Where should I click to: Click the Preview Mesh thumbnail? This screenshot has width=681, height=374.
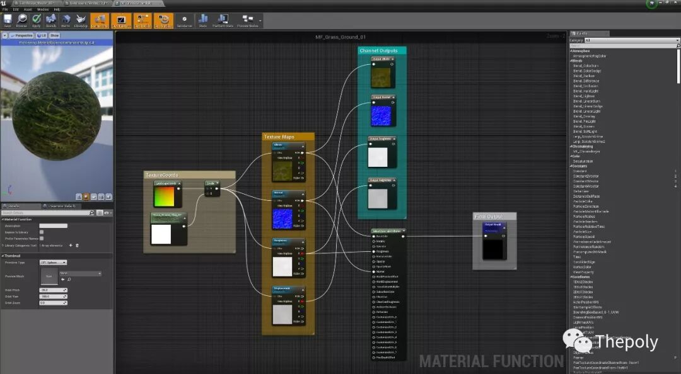49,276
